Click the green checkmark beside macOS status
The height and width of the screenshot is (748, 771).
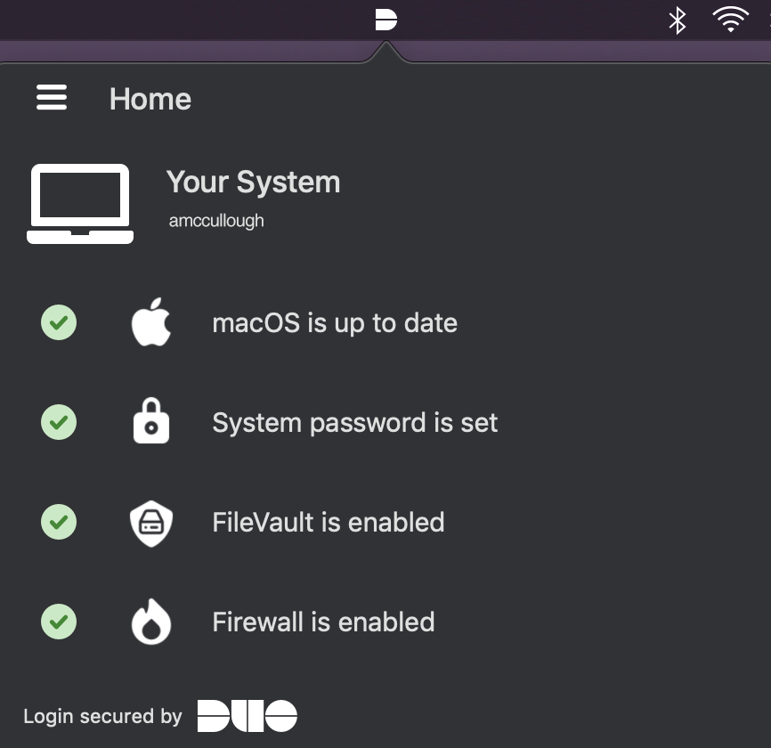tap(59, 322)
